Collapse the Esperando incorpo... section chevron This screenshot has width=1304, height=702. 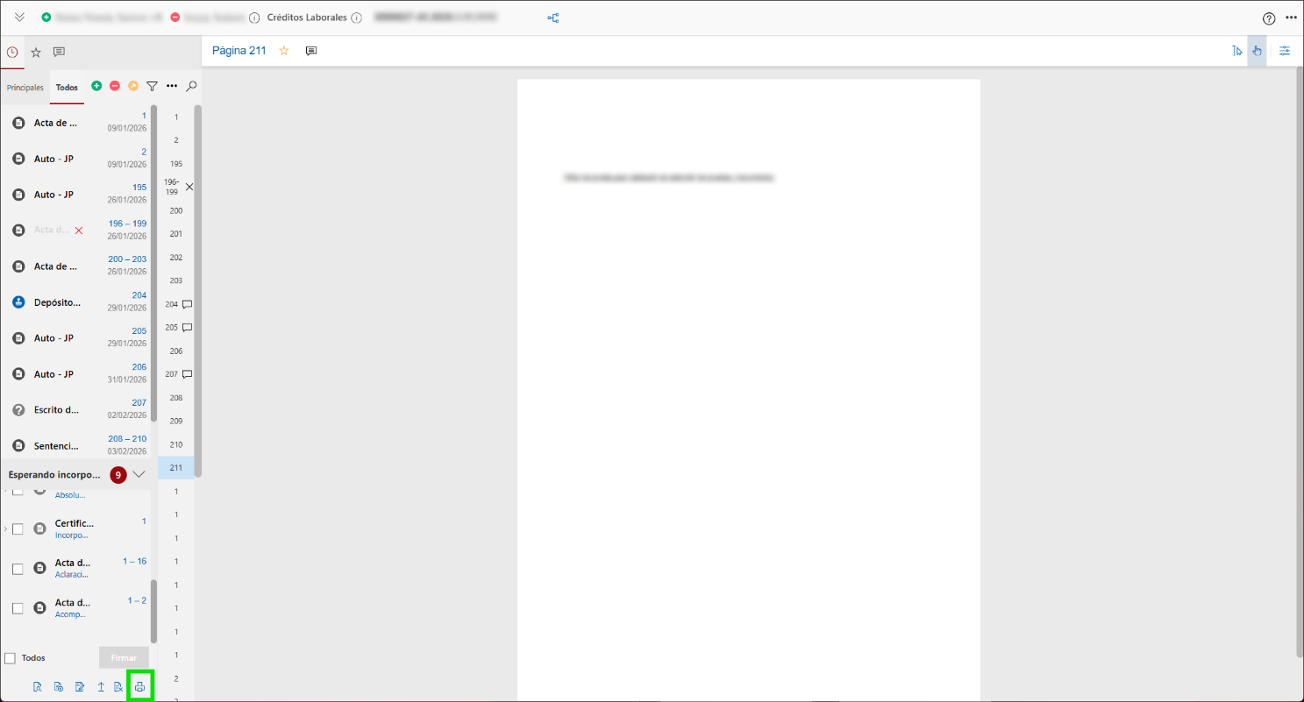click(x=139, y=474)
